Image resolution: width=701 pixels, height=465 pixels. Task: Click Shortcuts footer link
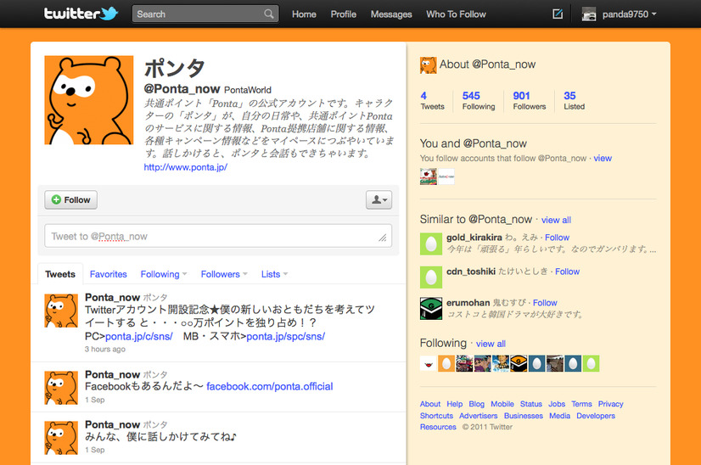436,416
